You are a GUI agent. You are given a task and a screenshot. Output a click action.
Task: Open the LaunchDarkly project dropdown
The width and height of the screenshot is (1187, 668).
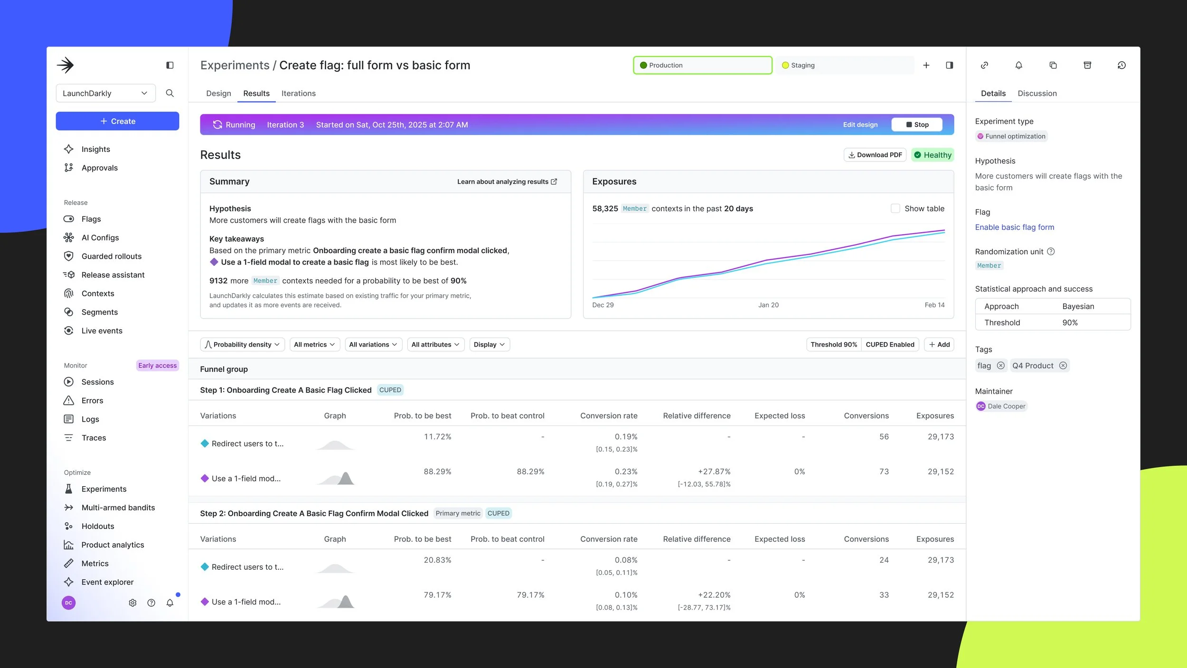pyautogui.click(x=105, y=93)
